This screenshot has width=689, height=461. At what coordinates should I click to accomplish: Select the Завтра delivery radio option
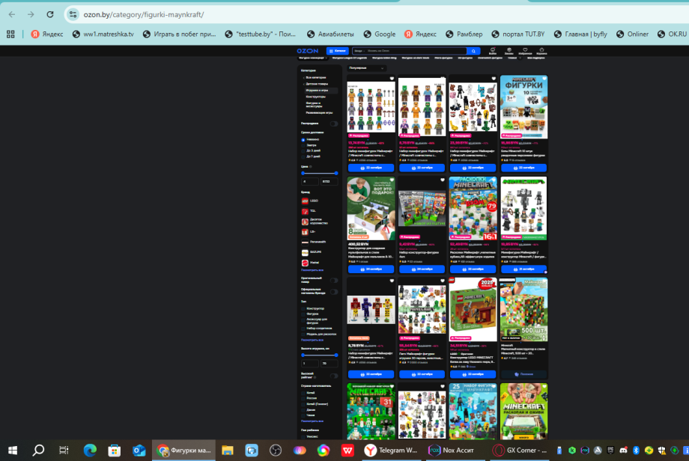coord(303,144)
